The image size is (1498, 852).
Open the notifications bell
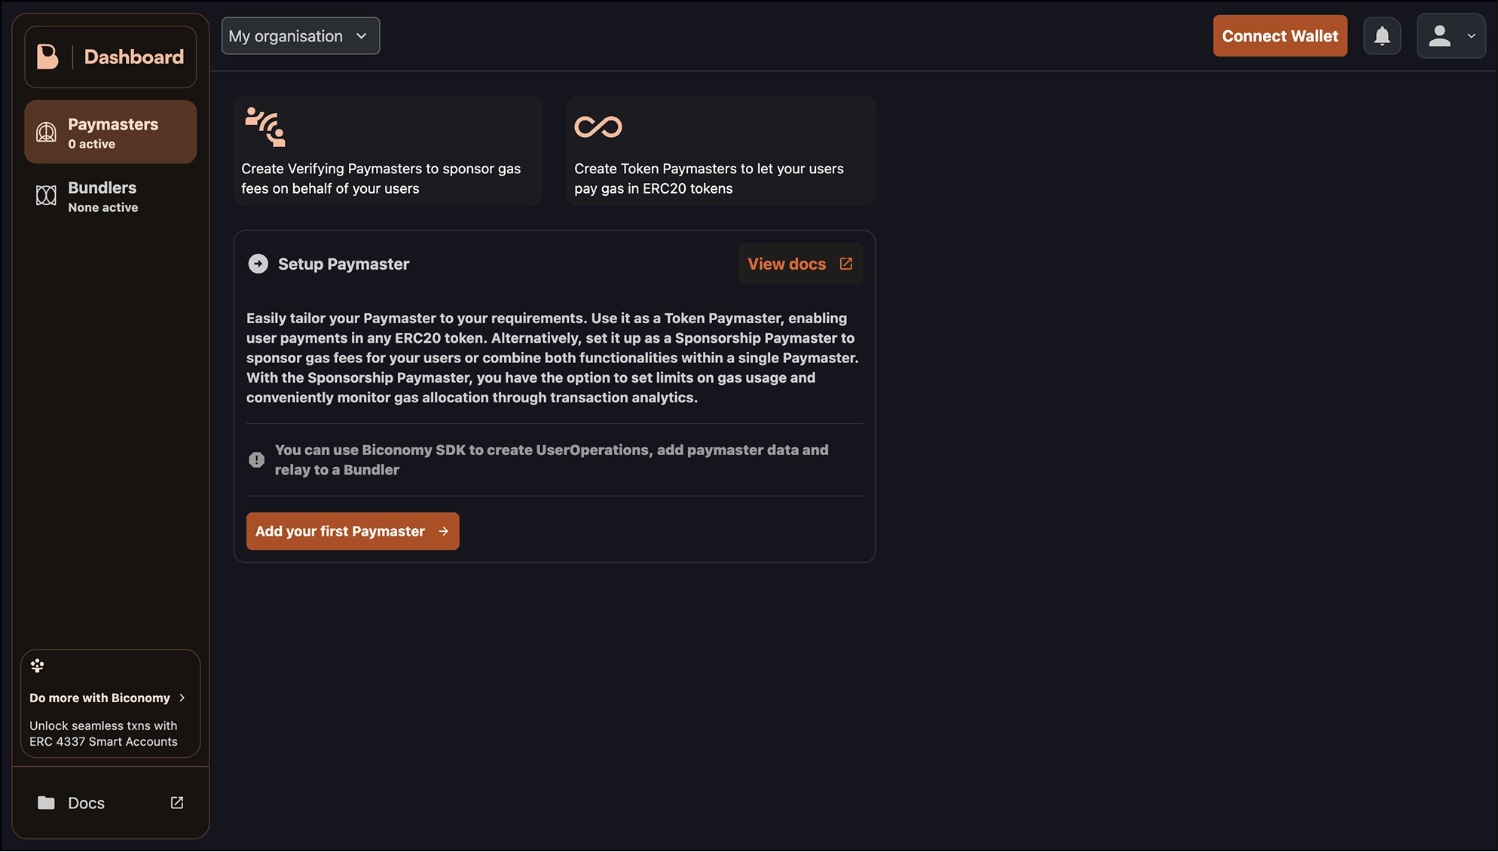pyautogui.click(x=1382, y=36)
